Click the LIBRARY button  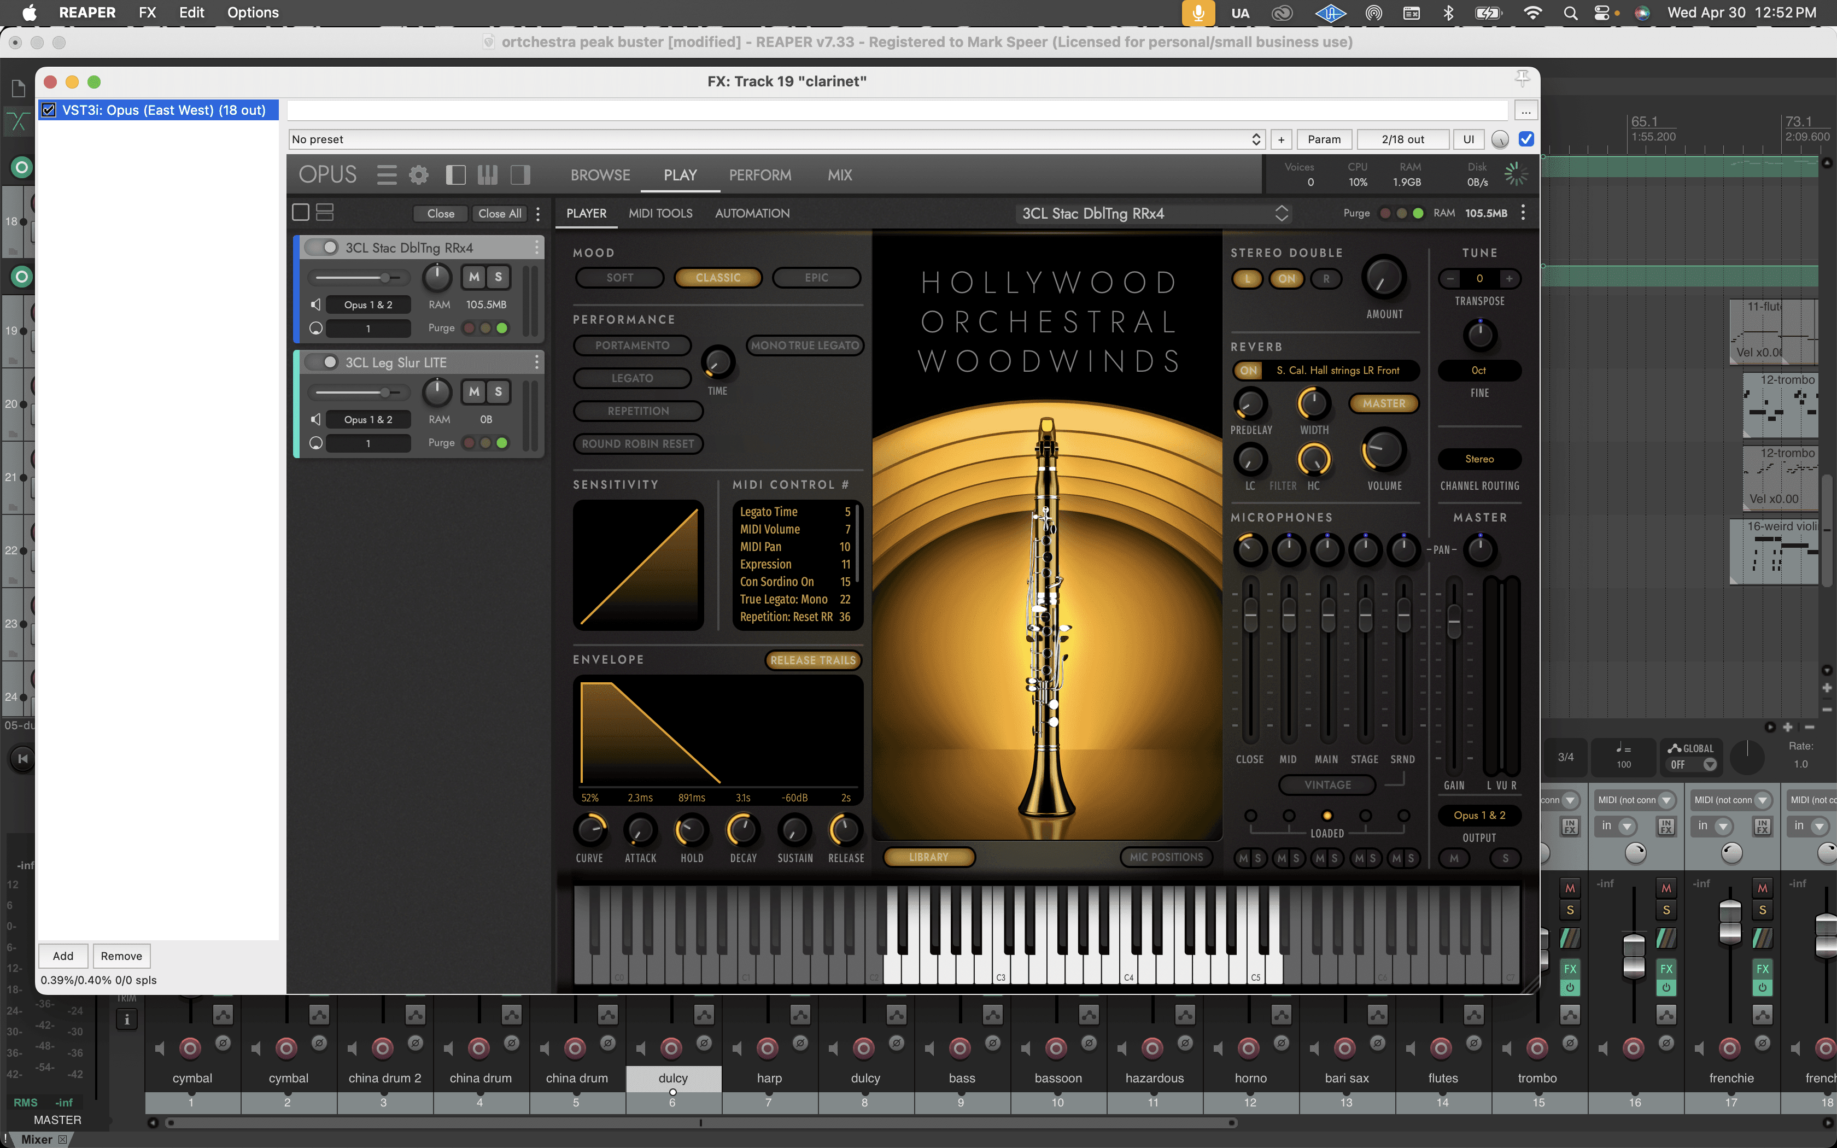point(929,857)
